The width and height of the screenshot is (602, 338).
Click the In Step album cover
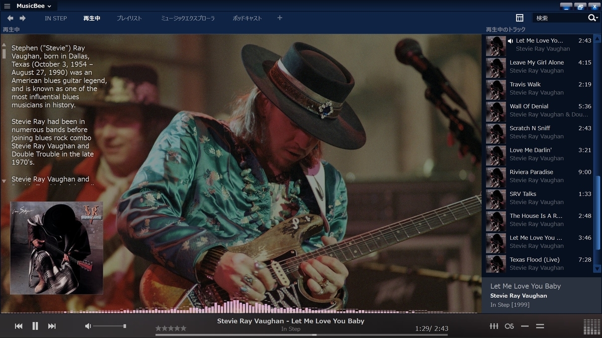[57, 248]
